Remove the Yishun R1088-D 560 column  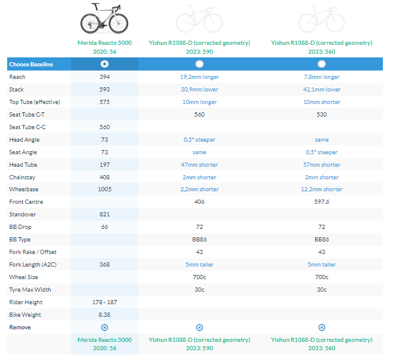pyautogui.click(x=321, y=328)
